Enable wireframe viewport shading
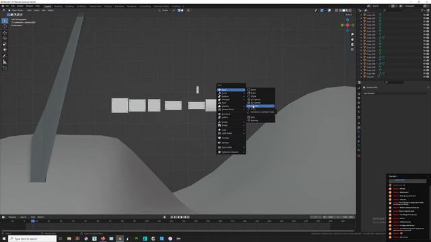The image size is (431, 242). pyautogui.click(x=340, y=11)
